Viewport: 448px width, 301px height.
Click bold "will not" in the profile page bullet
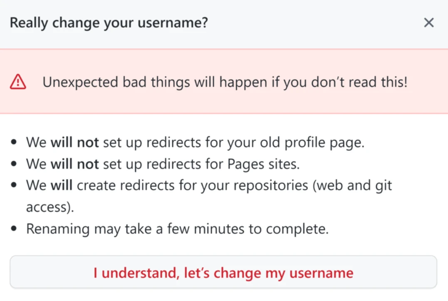74,143
